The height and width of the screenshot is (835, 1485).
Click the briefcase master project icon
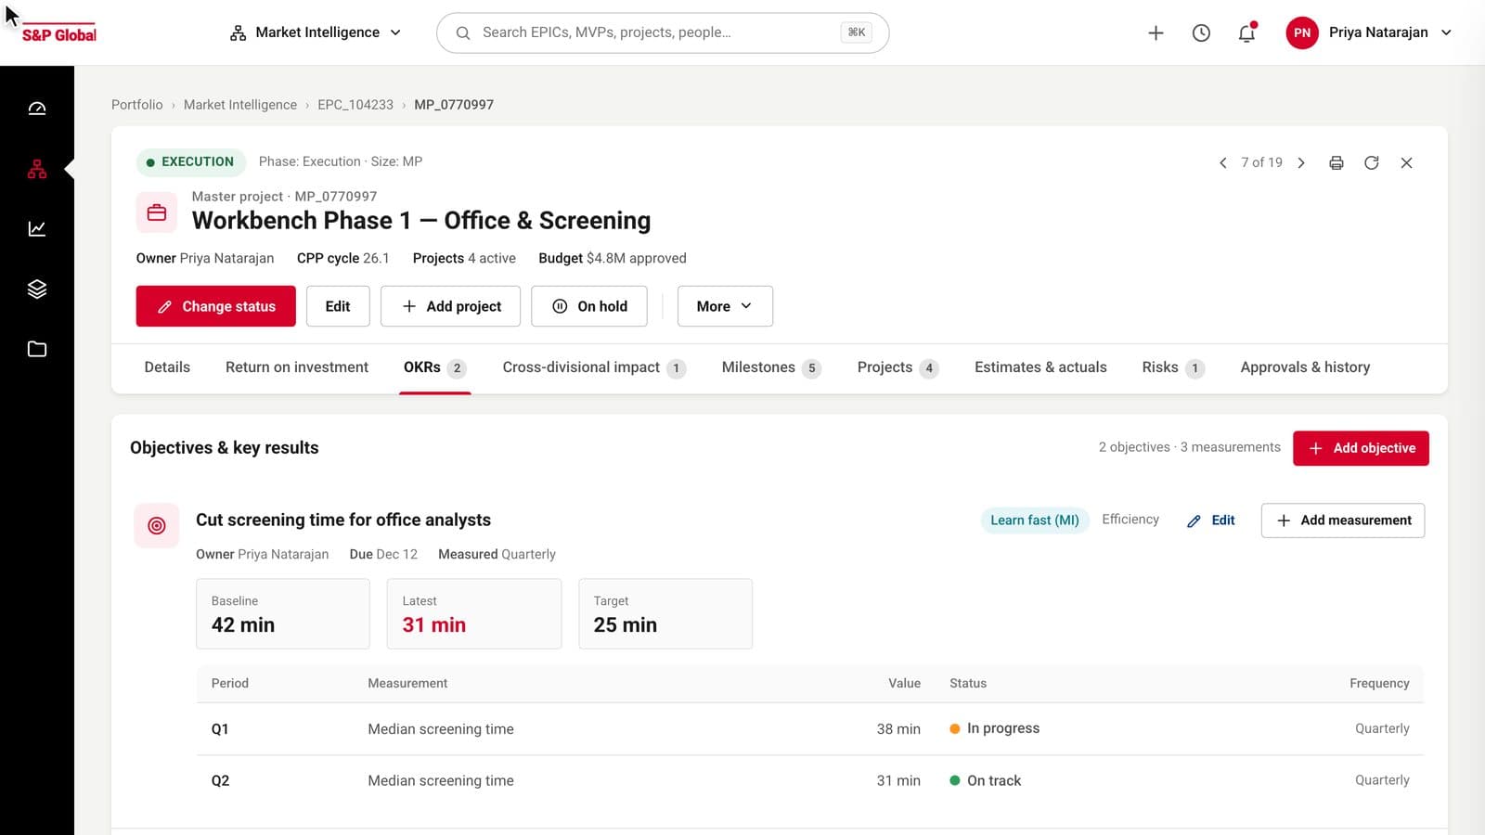pos(157,212)
